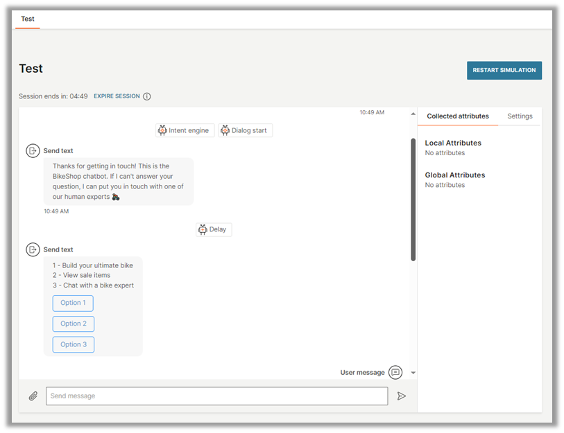Click the Intent engine robot icon
The image size is (564, 433).
click(x=162, y=130)
